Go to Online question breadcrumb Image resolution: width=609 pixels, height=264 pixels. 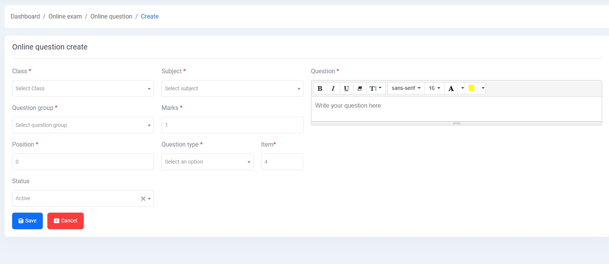click(111, 17)
